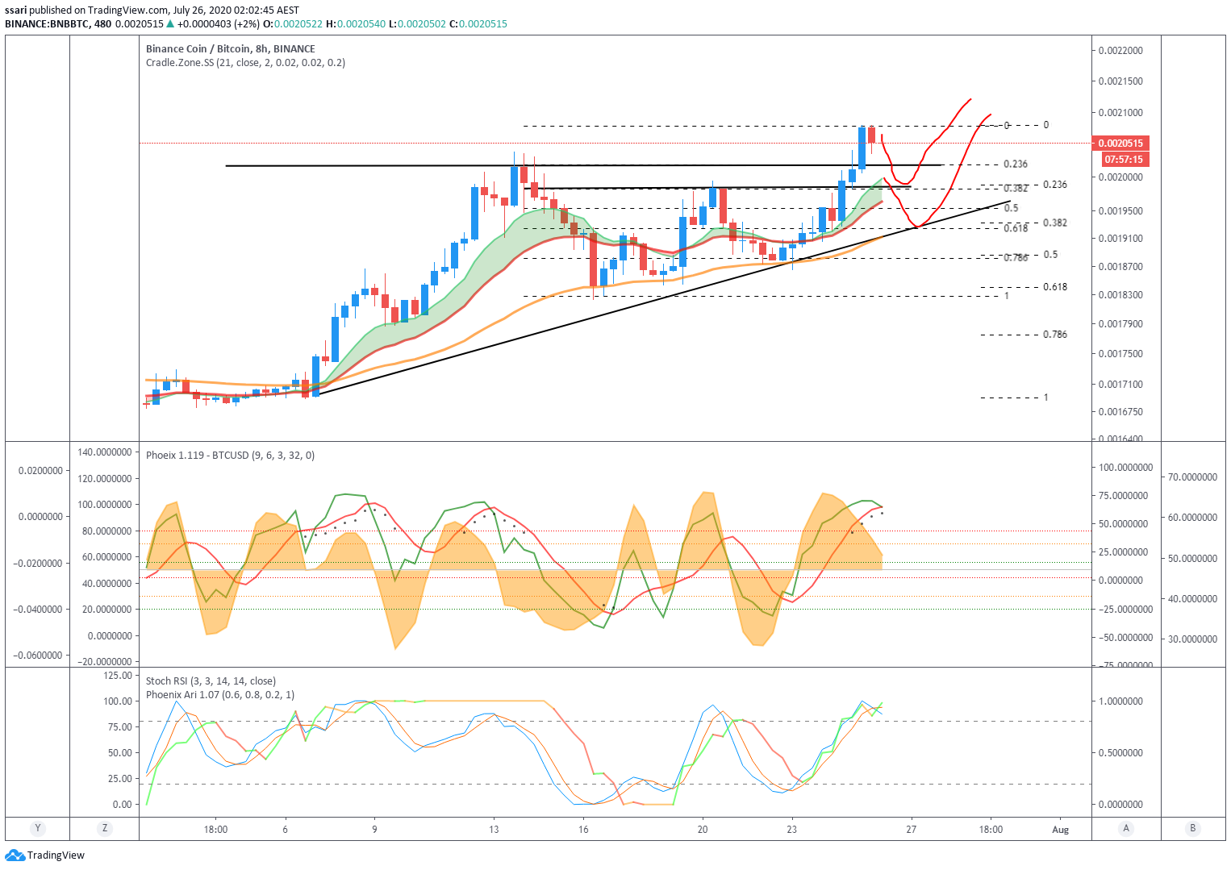The height and width of the screenshot is (870, 1231).
Task: Click the Binance Coin / Bitcoin, 8h title
Action: click(231, 49)
